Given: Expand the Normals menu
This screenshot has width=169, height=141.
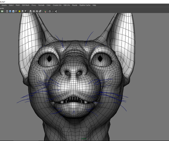Looking at the screenshot, I should (x=41, y=5).
